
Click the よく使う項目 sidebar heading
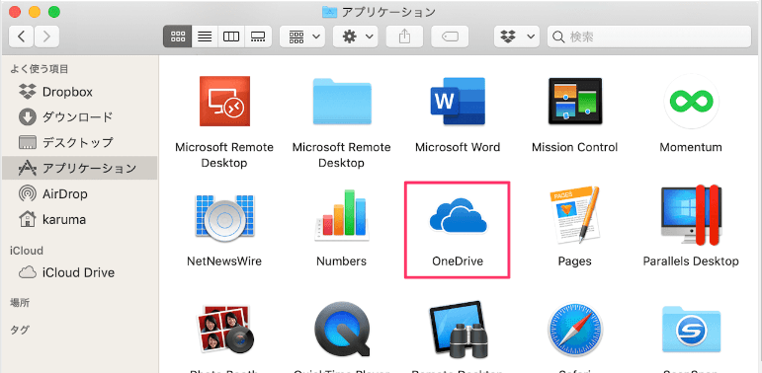(40, 69)
